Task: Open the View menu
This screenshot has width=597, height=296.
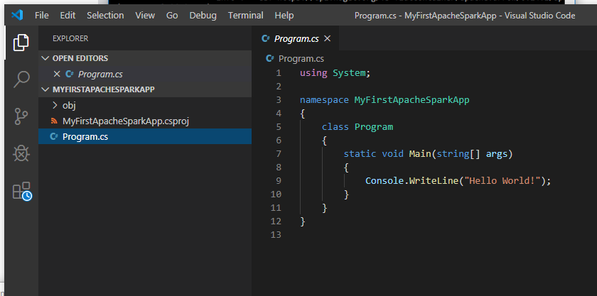Action: pos(145,15)
